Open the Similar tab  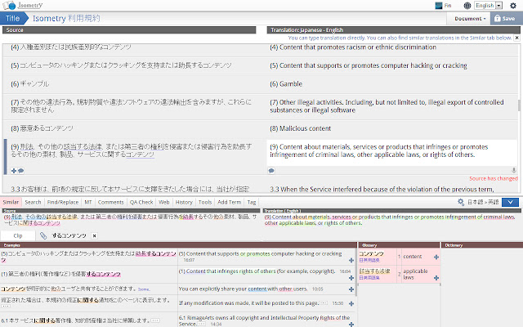point(11,202)
